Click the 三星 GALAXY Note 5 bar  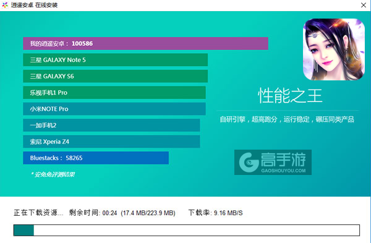[116, 60]
